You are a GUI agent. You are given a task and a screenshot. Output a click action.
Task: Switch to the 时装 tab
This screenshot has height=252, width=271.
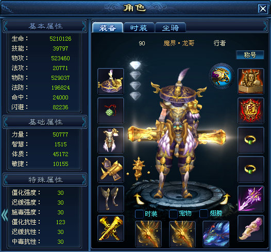(139, 28)
